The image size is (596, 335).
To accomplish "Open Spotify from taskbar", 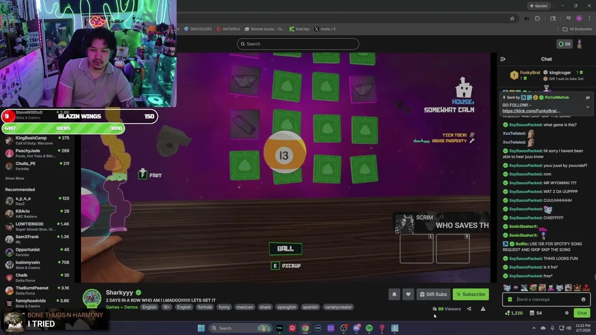I will (x=369, y=328).
